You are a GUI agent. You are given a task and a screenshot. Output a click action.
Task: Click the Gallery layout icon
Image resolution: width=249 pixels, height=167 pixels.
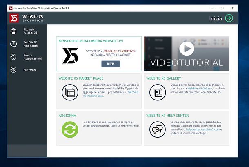pos(158,92)
